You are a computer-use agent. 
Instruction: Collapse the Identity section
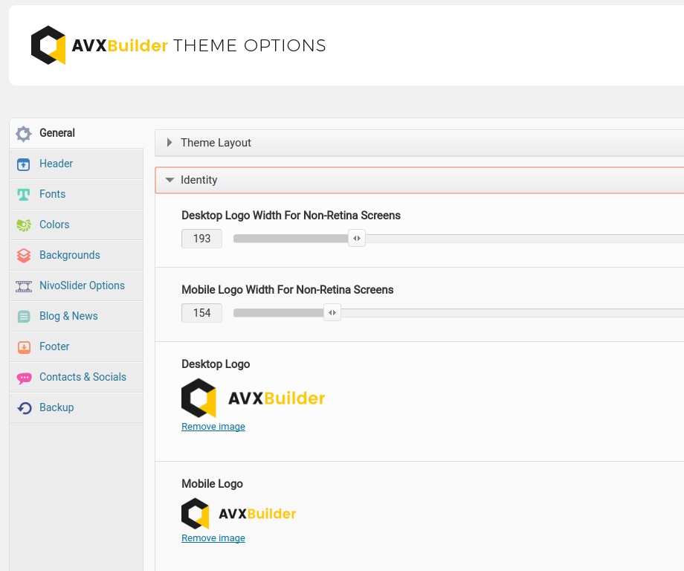click(199, 180)
